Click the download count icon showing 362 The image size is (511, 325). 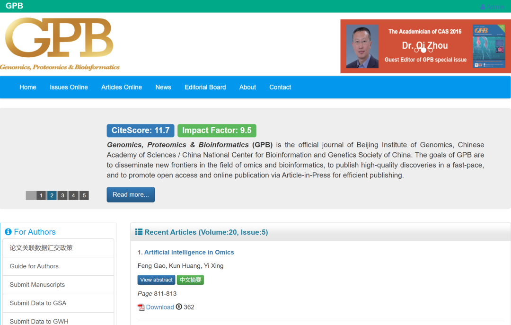tap(178, 307)
